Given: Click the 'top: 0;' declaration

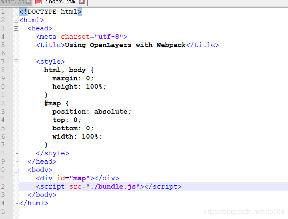Looking at the screenshot, I should (67, 120).
